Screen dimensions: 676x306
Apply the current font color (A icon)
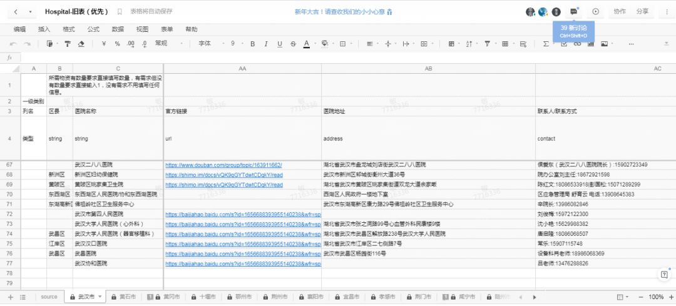307,44
